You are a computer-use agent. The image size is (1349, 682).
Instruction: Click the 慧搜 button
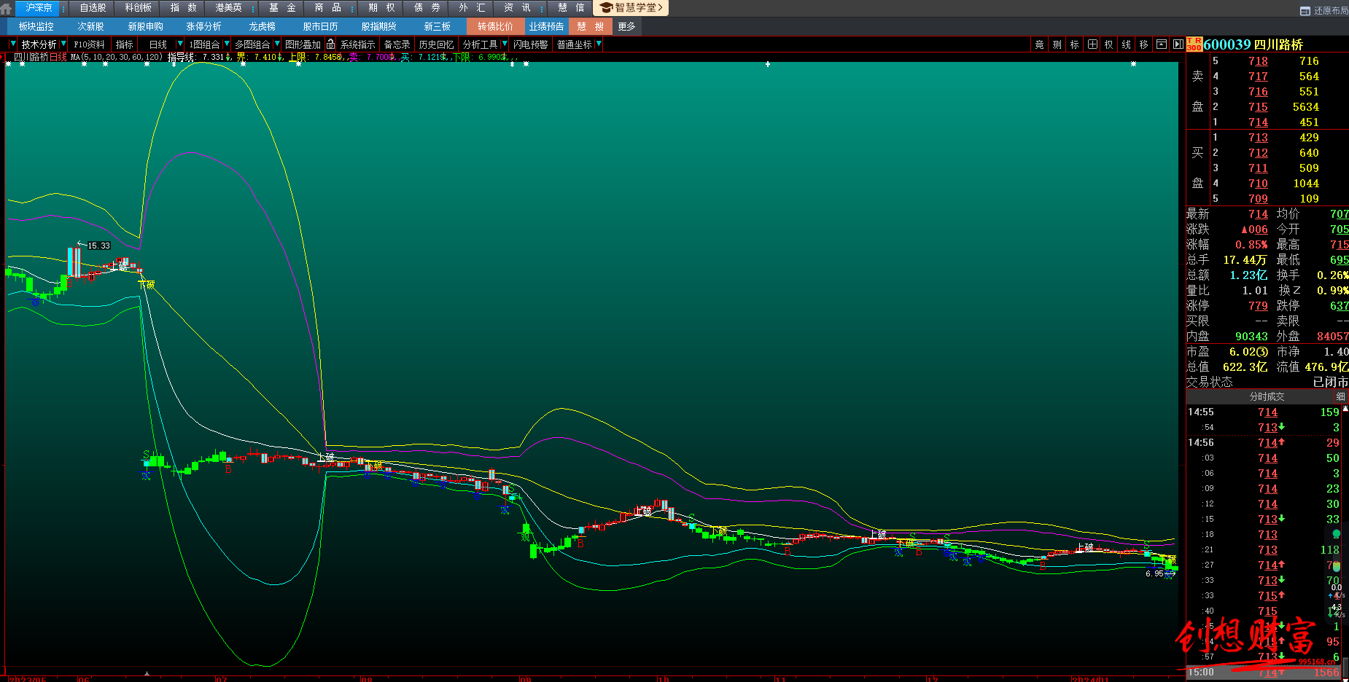pyautogui.click(x=590, y=26)
